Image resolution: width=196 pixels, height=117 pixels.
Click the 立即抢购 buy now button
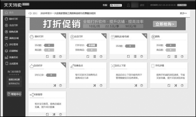coord(165,24)
